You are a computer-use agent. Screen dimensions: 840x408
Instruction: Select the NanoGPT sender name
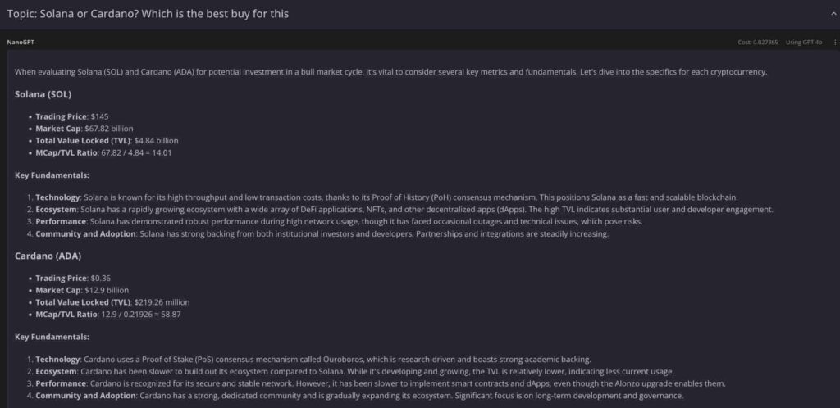[21, 43]
